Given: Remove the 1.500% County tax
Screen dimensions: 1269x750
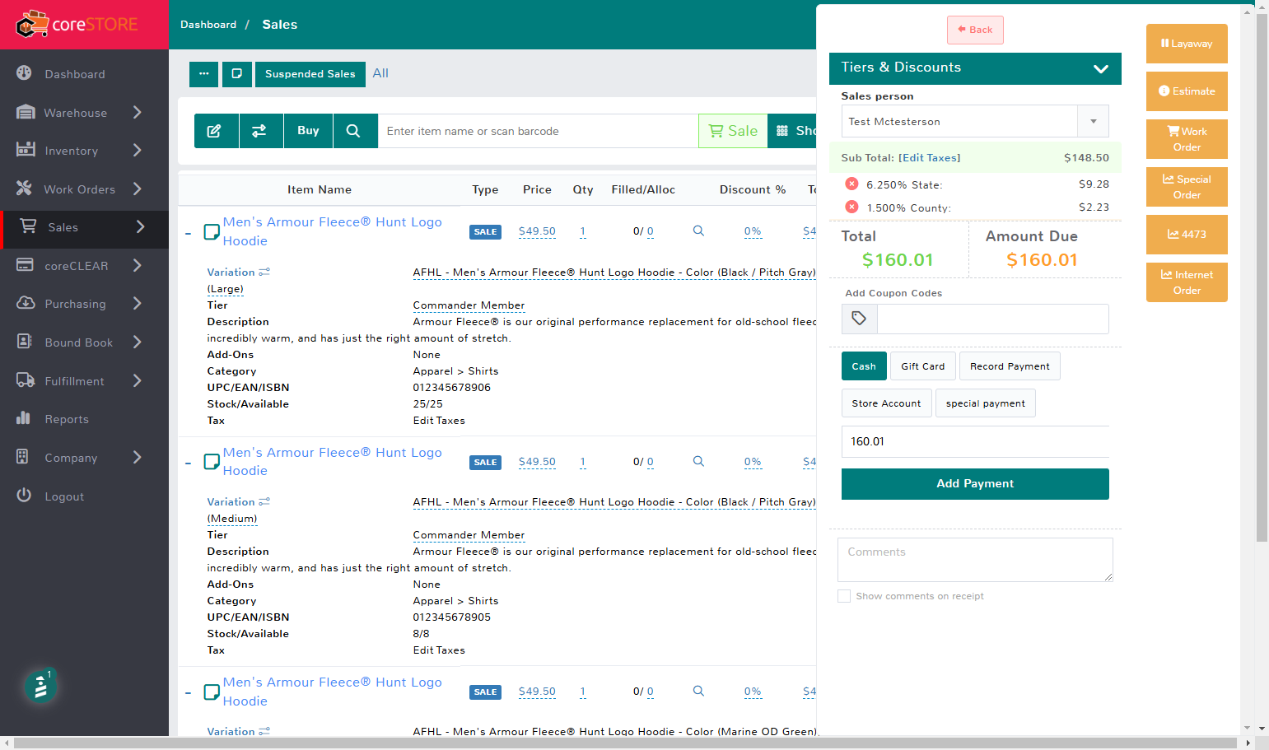Looking at the screenshot, I should click(852, 207).
